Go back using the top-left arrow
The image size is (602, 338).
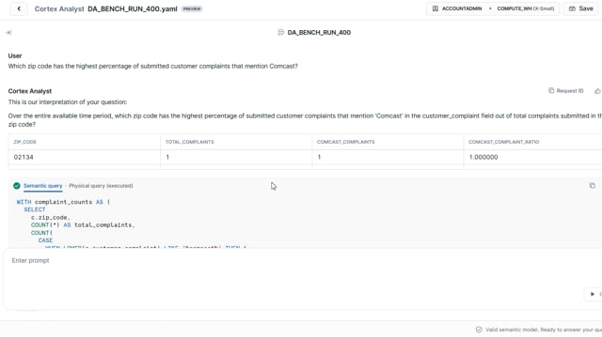pyautogui.click(x=19, y=8)
